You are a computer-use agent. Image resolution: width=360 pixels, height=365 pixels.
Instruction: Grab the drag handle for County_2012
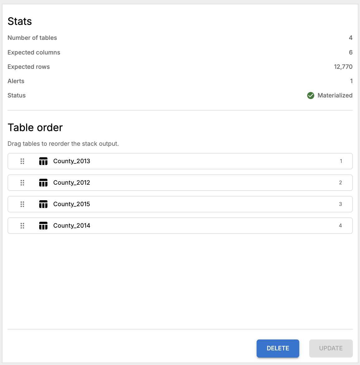coord(22,183)
